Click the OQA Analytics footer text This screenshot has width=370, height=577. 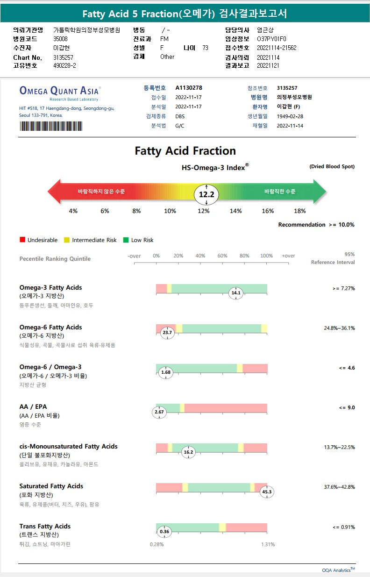tap(338, 570)
